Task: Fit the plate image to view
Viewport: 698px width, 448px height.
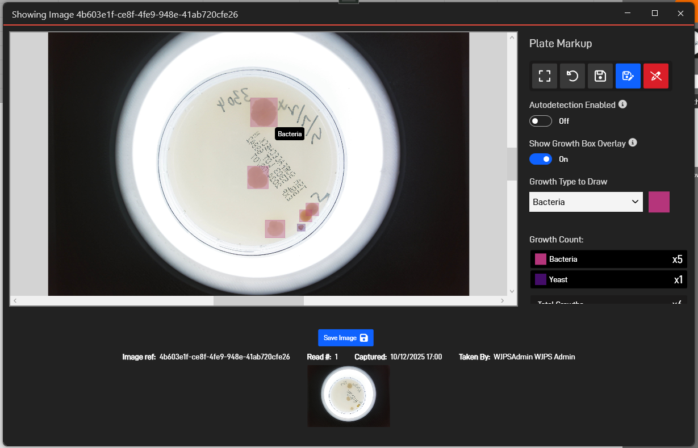Action: pos(544,76)
